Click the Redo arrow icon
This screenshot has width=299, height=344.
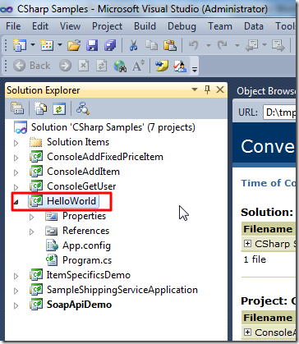[222, 45]
